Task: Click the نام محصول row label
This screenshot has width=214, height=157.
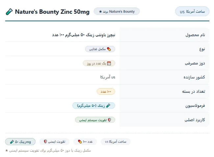Action: (x=195, y=35)
